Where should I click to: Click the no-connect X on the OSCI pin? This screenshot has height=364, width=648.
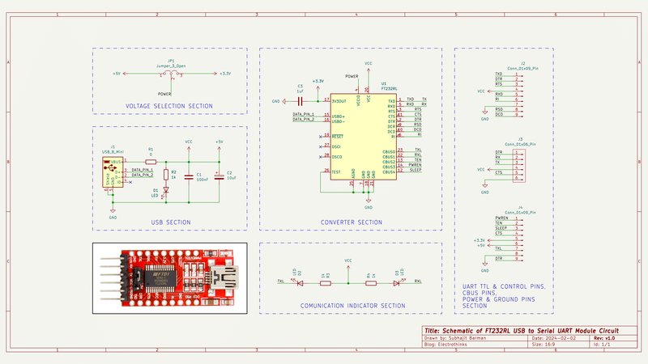click(321, 146)
